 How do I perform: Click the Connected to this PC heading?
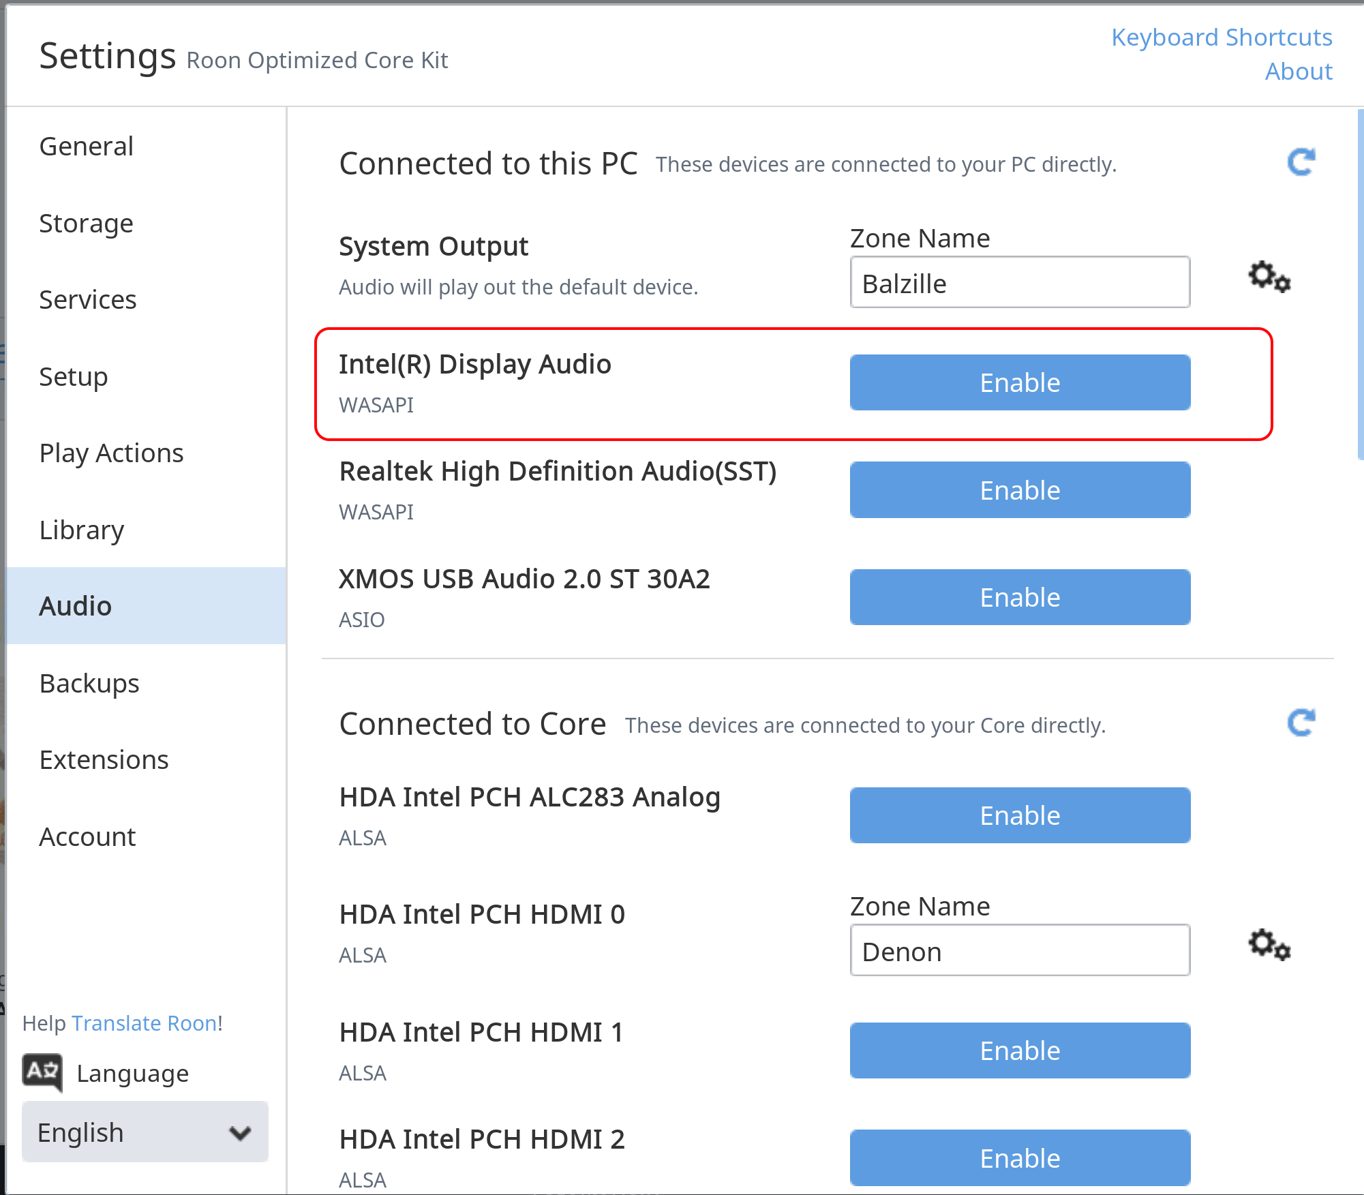488,163
